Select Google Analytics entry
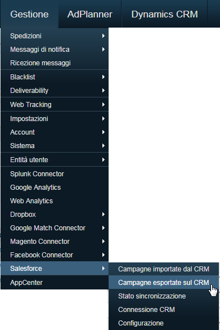Image resolution: width=220 pixels, height=330 pixels. click(x=55, y=188)
